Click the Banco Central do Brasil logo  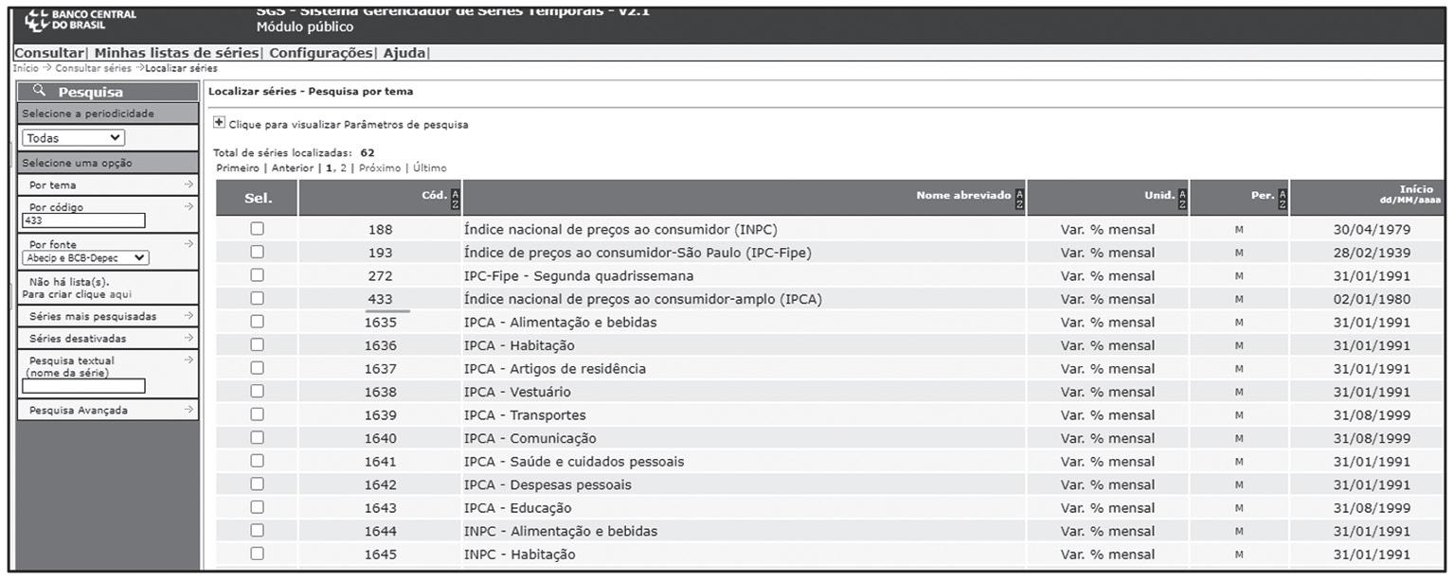point(80,20)
